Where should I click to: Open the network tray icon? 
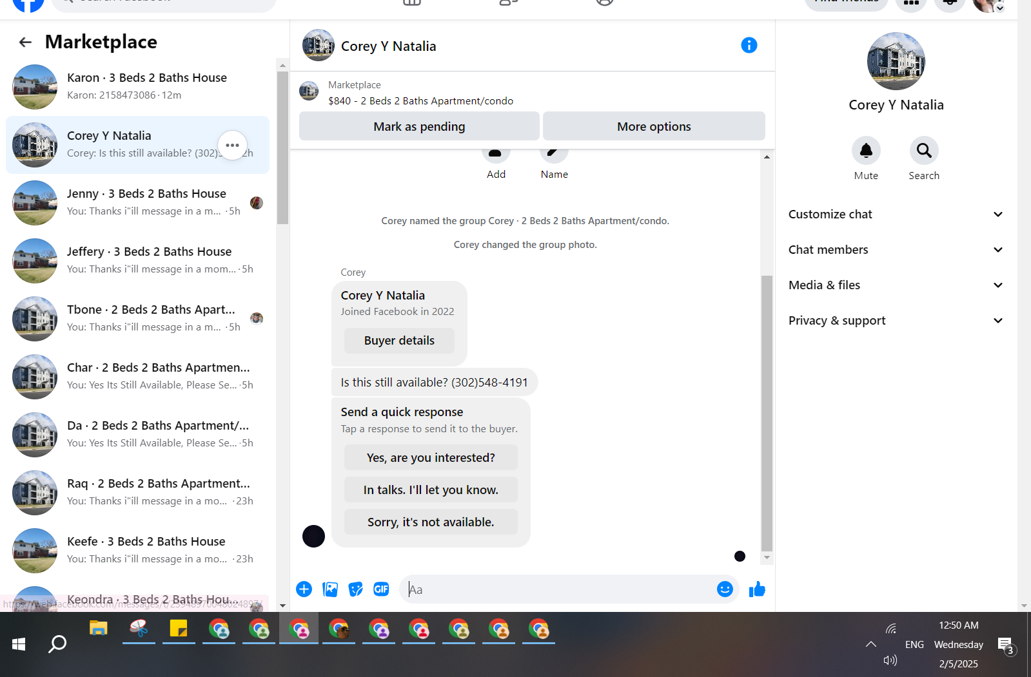pyautogui.click(x=891, y=628)
